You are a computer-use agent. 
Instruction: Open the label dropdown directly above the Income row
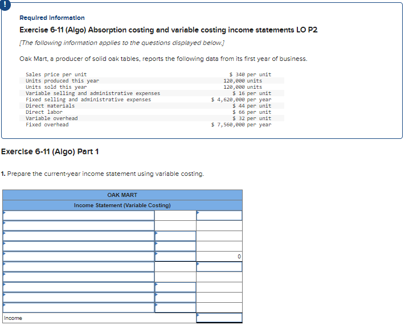pyautogui.click(x=79, y=307)
